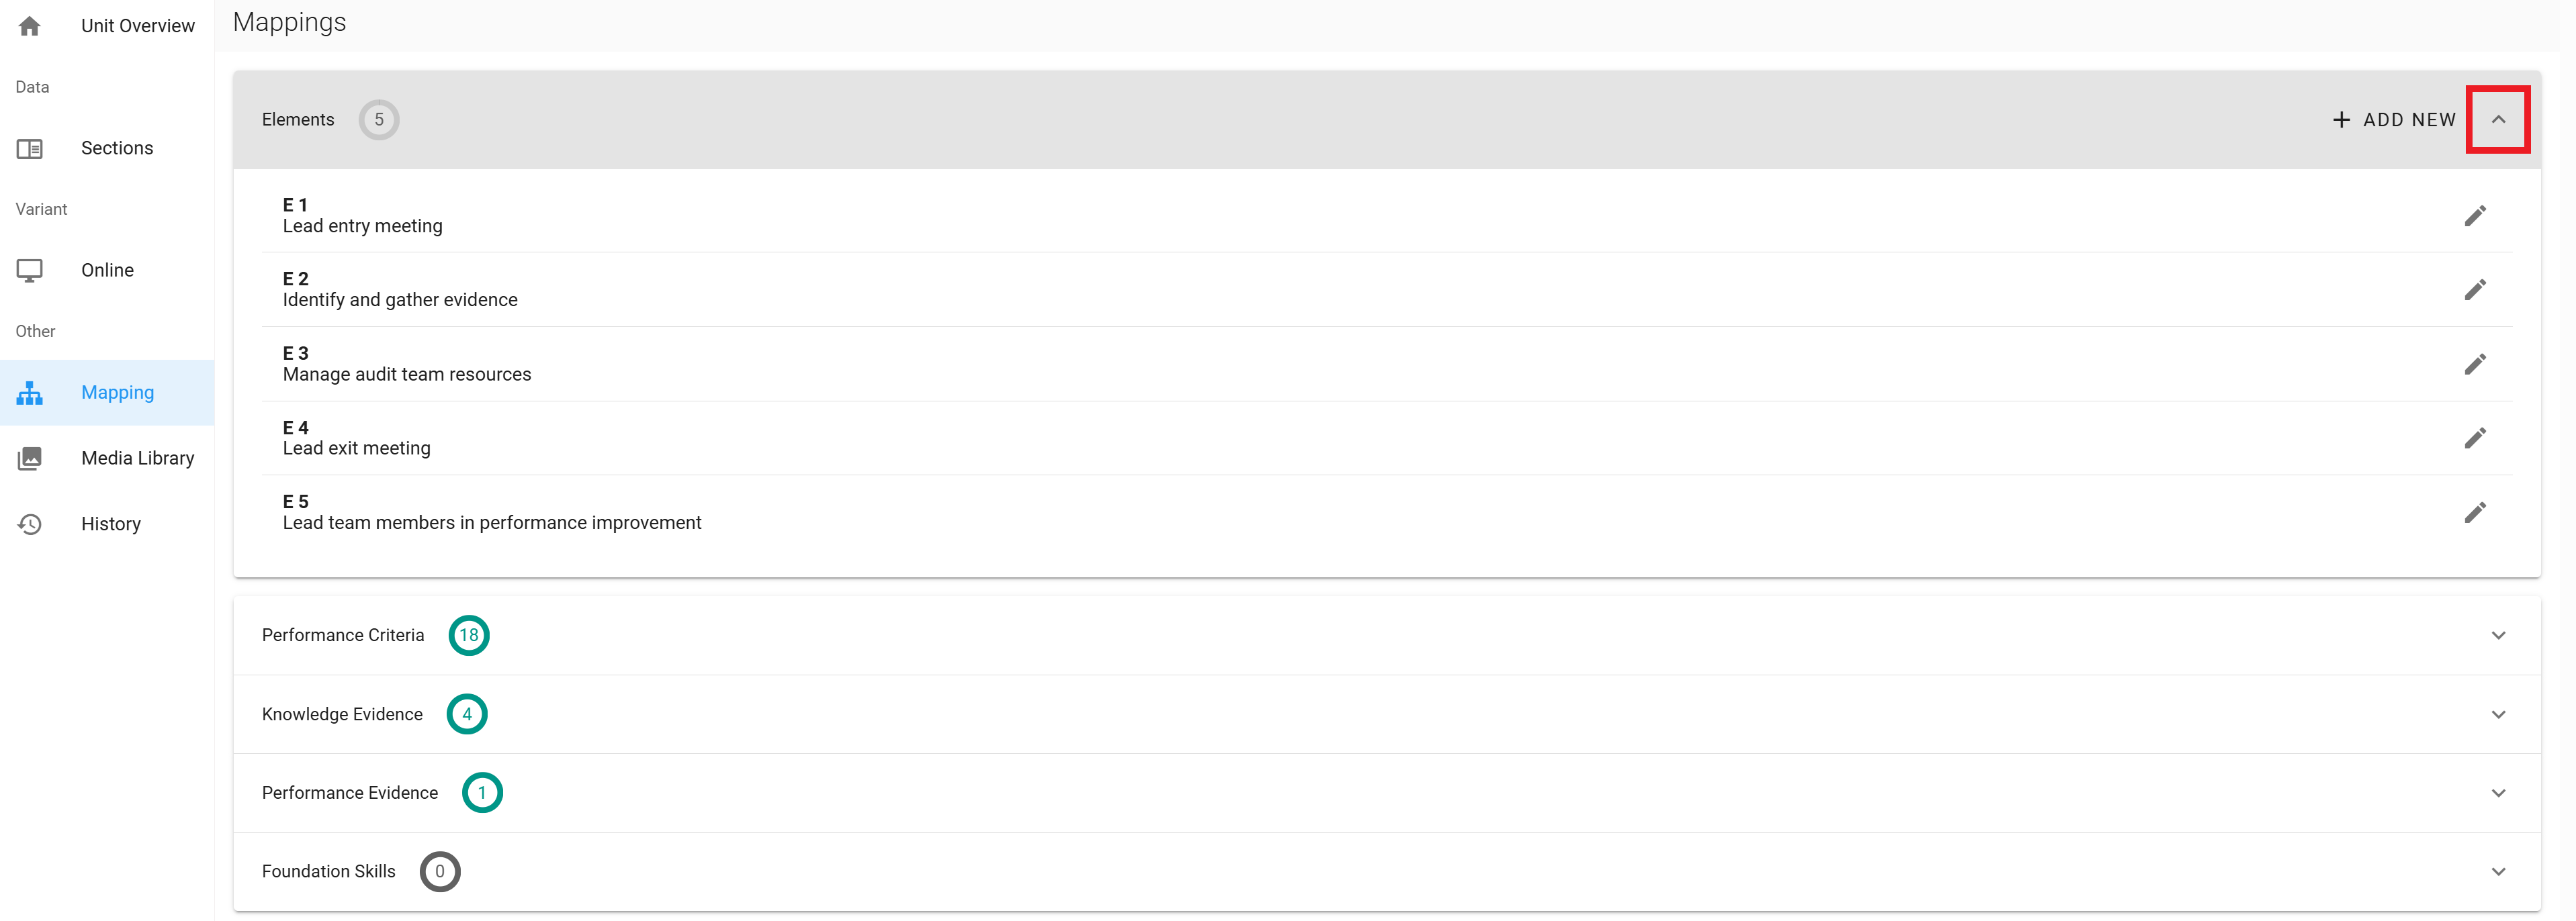Click the Sections panel icon
Image resolution: width=2576 pixels, height=921 pixels.
click(30, 149)
